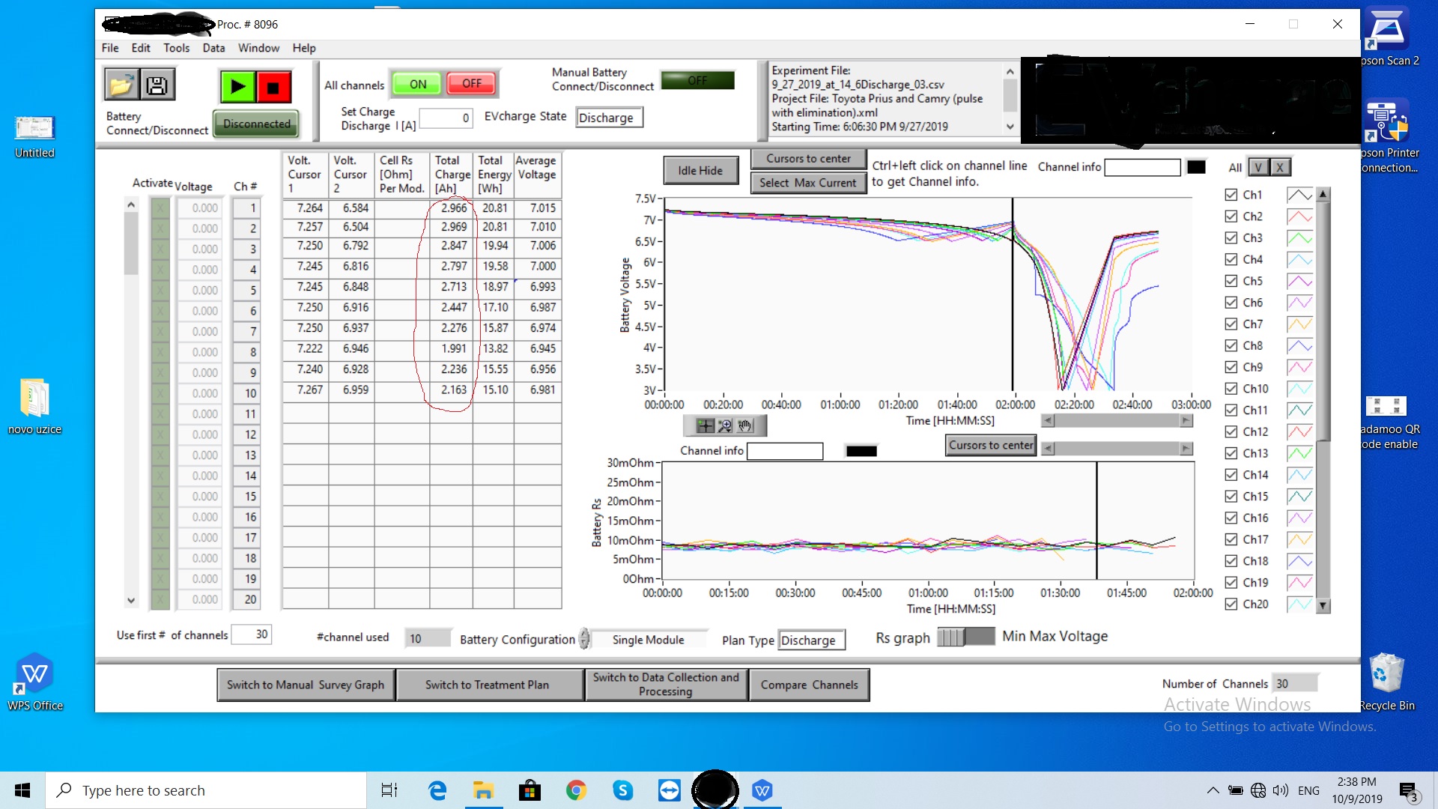This screenshot has width=1438, height=809.
Task: Uncheck the Ch5 channel checkbox
Action: coord(1231,281)
